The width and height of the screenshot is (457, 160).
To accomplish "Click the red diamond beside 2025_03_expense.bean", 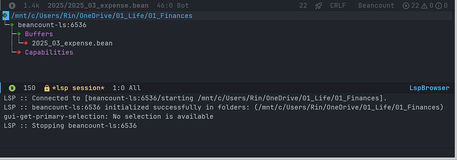I will (26, 43).
